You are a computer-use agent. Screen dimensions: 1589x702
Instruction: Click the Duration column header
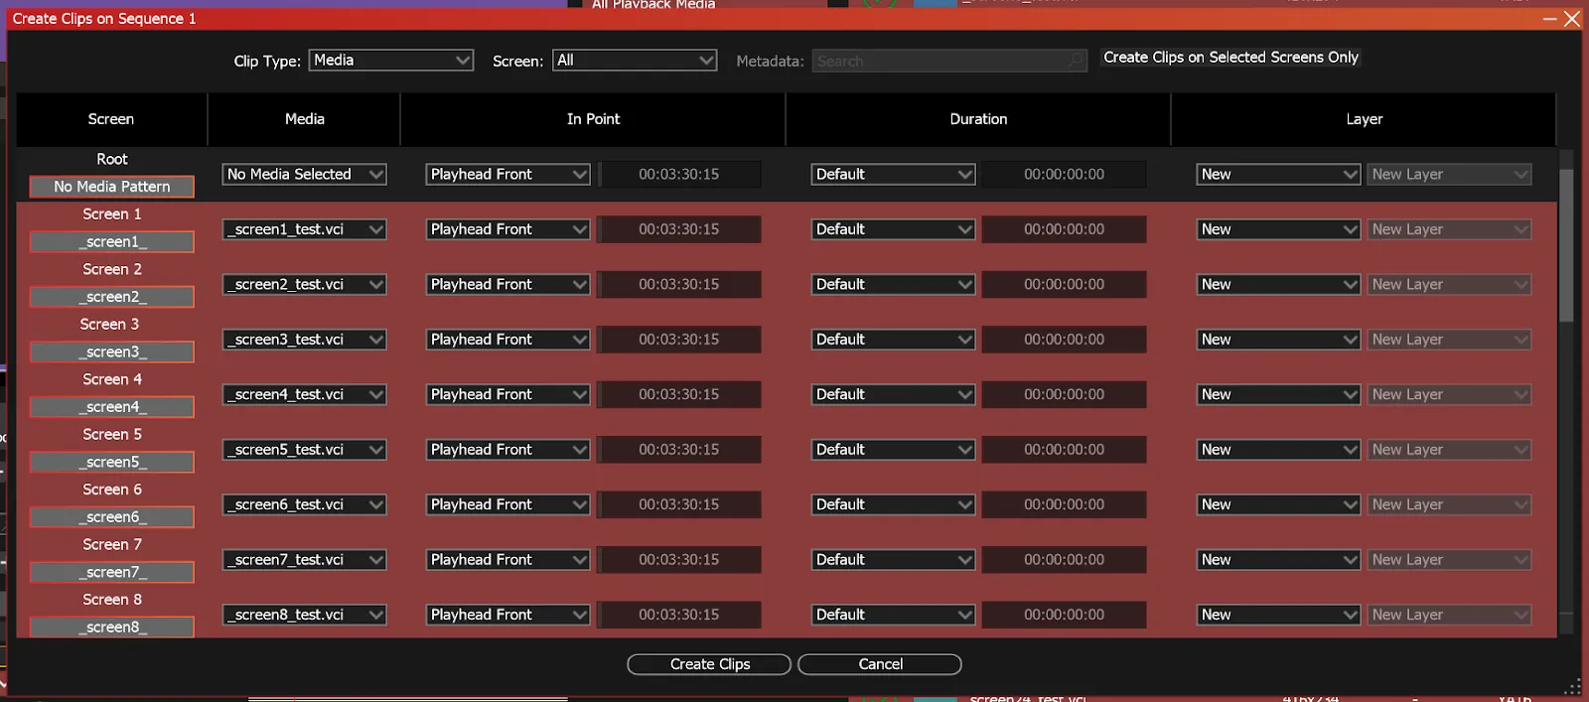click(978, 119)
